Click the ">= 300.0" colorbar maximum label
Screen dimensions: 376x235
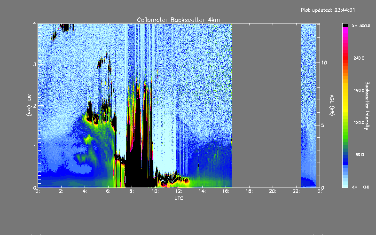click(x=361, y=26)
